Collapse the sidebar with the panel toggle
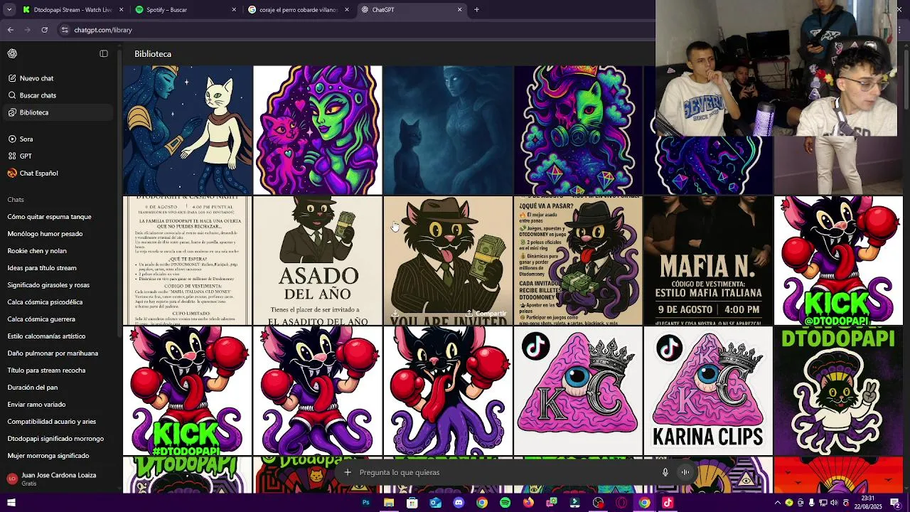910x512 pixels. (104, 53)
